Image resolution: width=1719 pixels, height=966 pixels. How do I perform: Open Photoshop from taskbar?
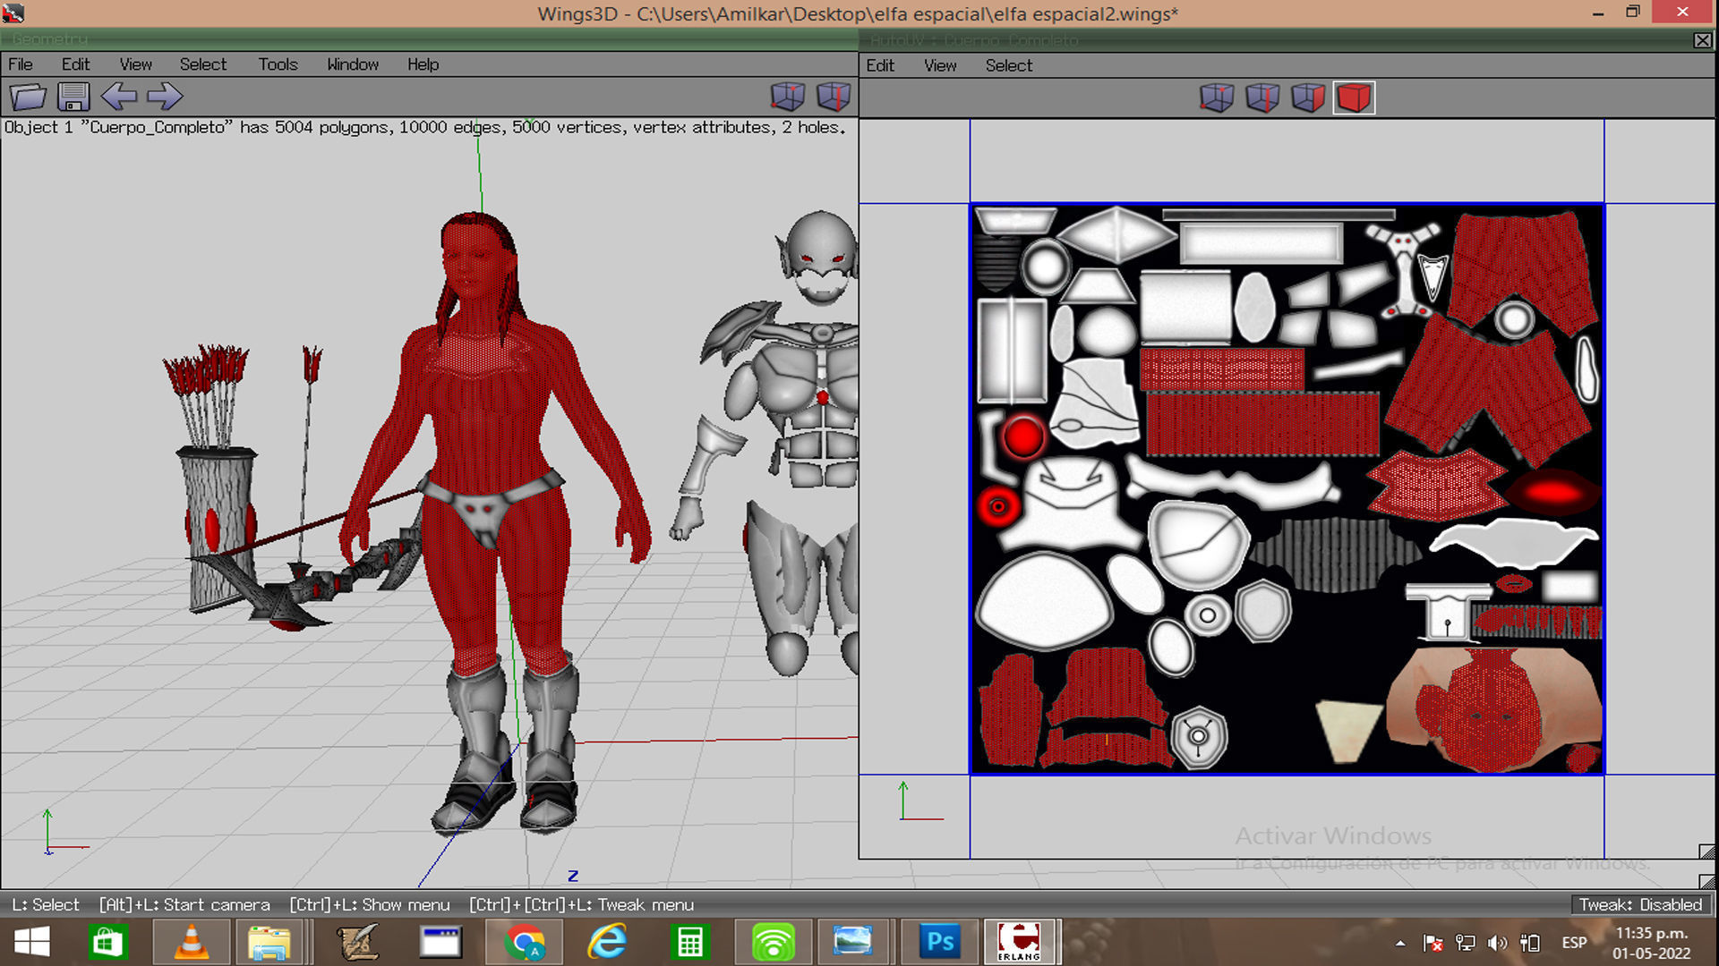[x=940, y=942]
